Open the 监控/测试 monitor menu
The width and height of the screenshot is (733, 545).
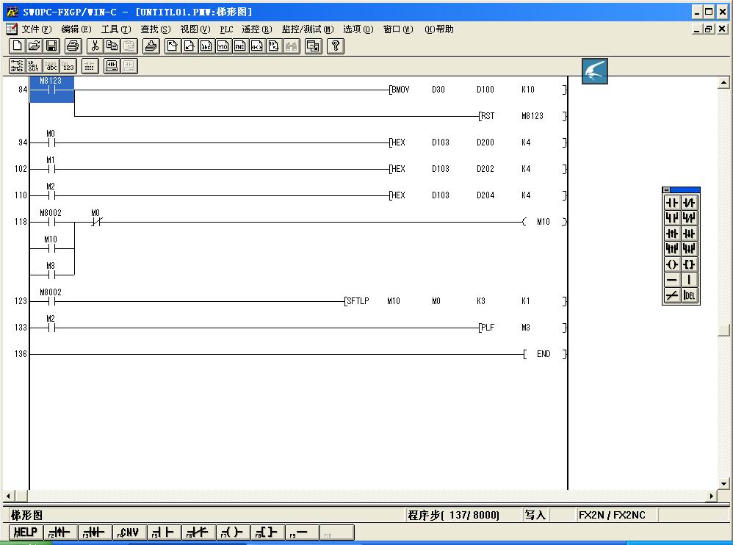tap(307, 29)
